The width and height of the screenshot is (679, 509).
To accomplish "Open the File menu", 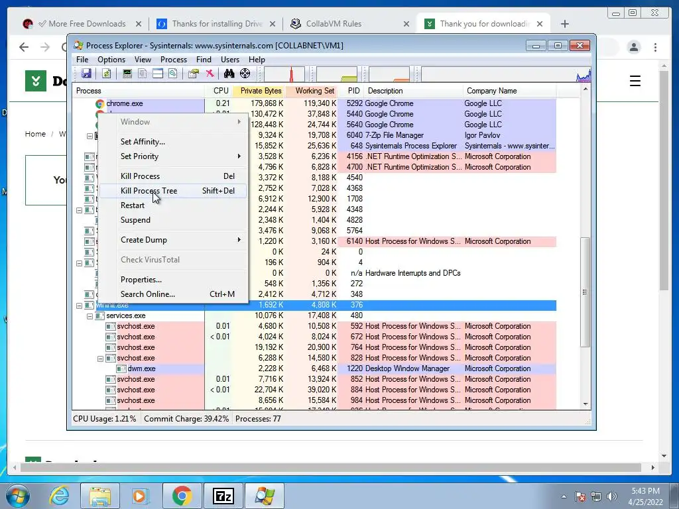I will click(x=82, y=60).
